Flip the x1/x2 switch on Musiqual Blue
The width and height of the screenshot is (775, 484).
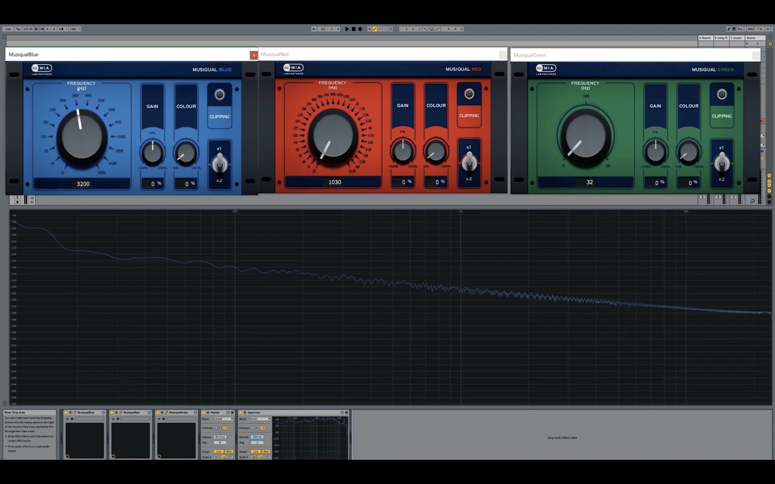point(219,164)
